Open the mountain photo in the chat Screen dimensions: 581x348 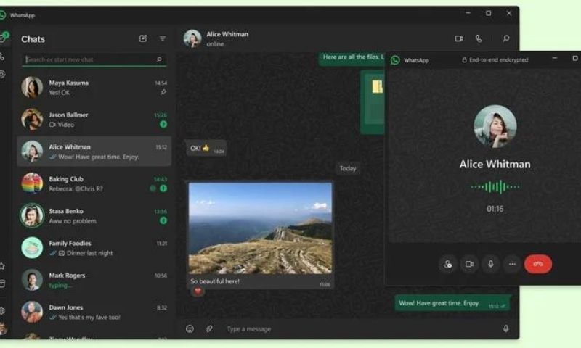pyautogui.click(x=260, y=228)
